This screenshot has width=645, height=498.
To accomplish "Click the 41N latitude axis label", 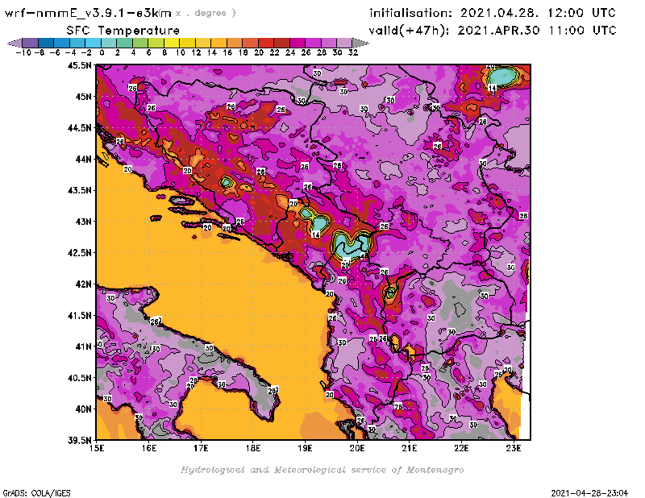I will coord(84,347).
